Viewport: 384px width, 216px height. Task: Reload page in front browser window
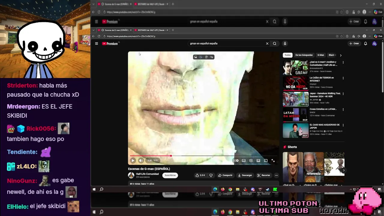click(x=99, y=36)
